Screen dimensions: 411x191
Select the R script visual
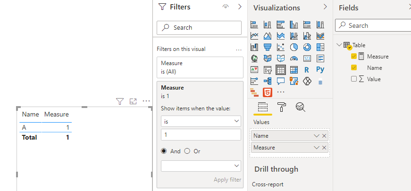pos(307,70)
